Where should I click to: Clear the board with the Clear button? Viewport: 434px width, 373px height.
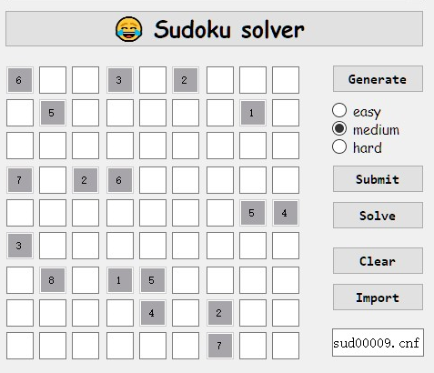(x=378, y=261)
